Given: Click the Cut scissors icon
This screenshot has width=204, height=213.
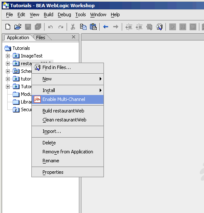Looking at the screenshot, I should [x=73, y=27].
